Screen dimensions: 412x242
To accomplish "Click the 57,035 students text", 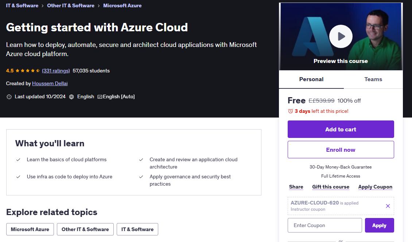I will point(91,71).
